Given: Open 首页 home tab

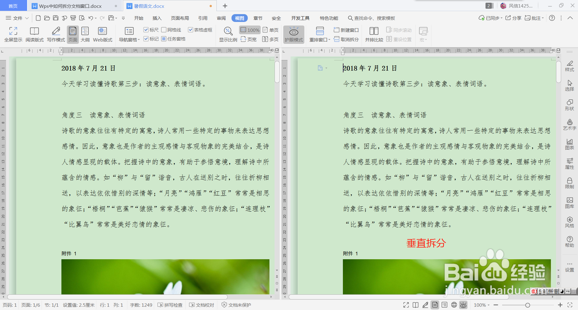Looking at the screenshot, I should 13,6.
